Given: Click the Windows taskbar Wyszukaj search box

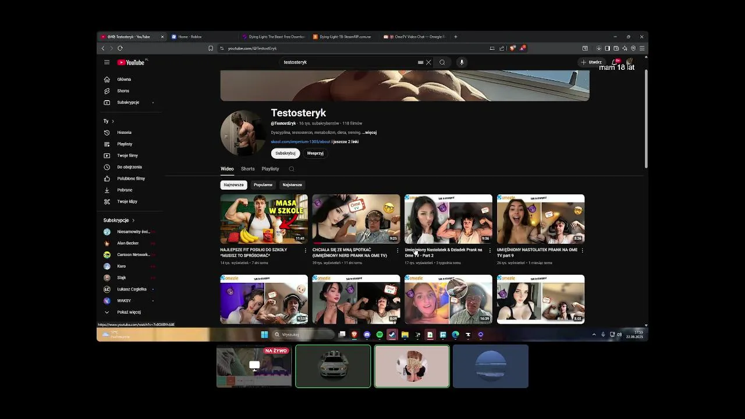Looking at the screenshot, I should [303, 335].
